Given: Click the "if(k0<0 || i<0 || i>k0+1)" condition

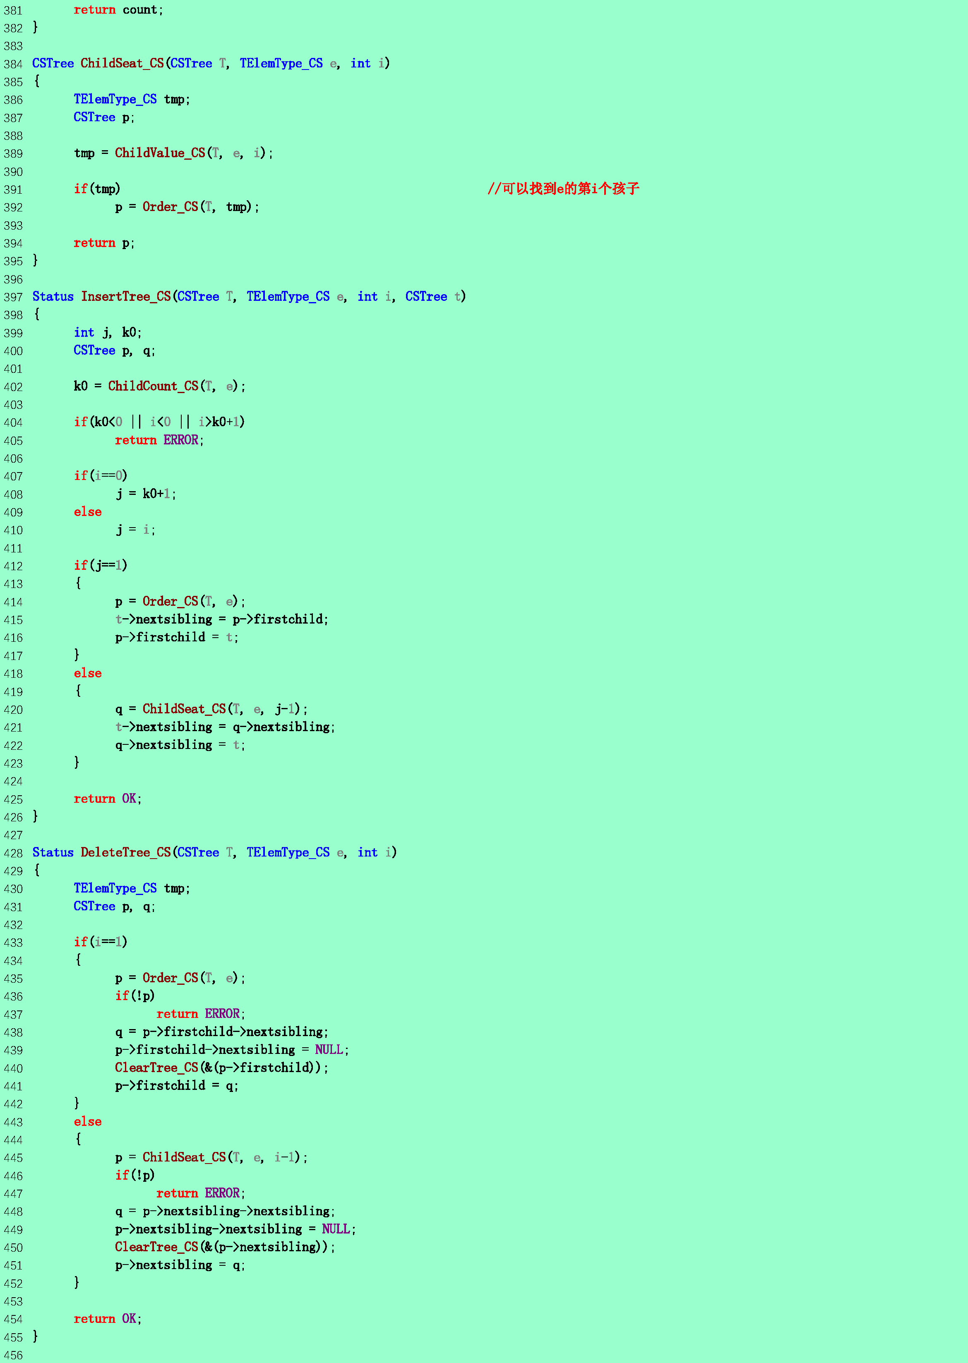Looking at the screenshot, I should [x=159, y=422].
